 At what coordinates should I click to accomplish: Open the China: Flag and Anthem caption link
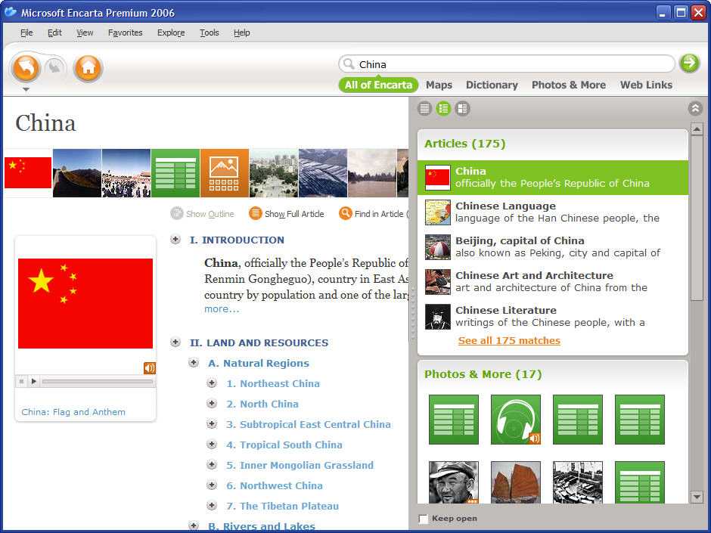(73, 412)
